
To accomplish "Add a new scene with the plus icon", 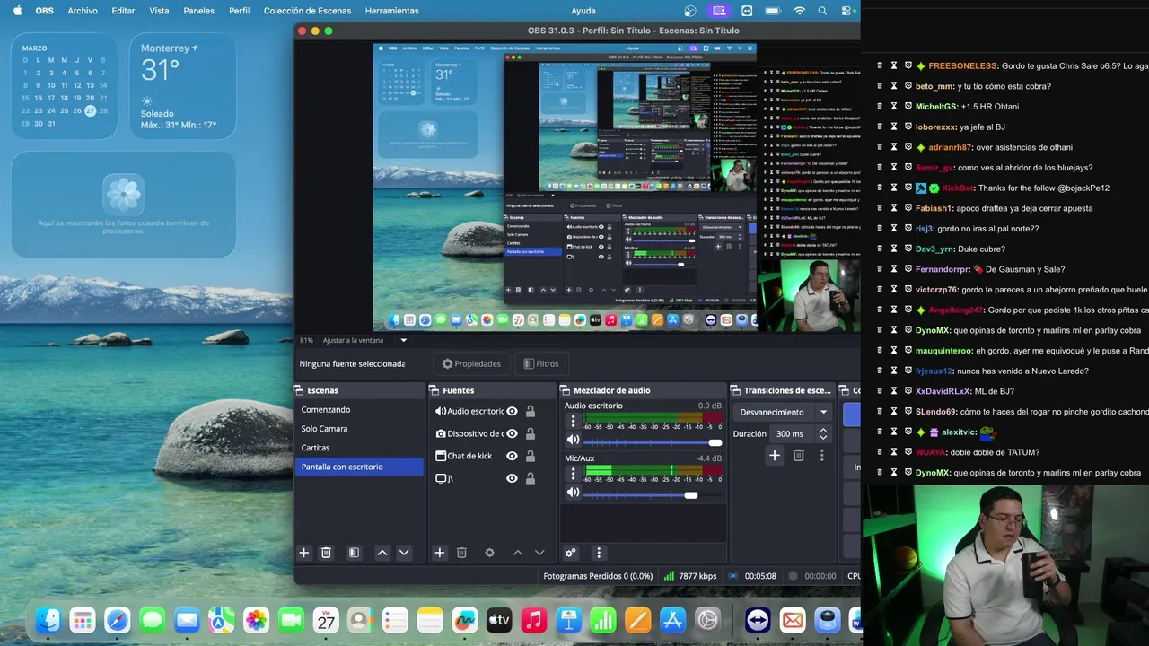I will pos(303,553).
